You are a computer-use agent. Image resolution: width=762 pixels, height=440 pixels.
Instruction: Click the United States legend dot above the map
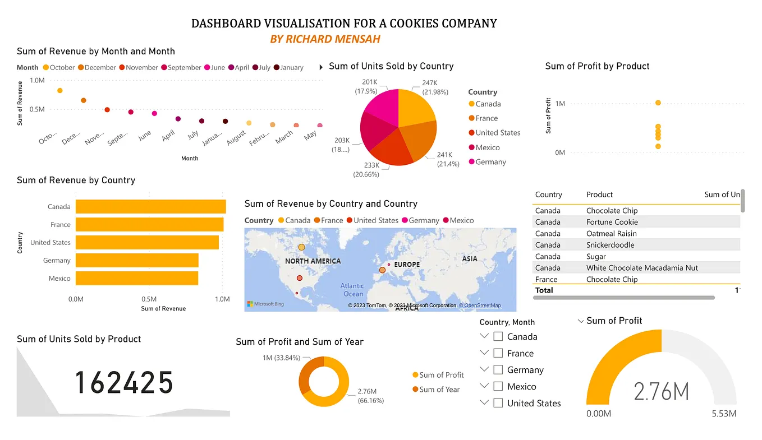pyautogui.click(x=350, y=220)
